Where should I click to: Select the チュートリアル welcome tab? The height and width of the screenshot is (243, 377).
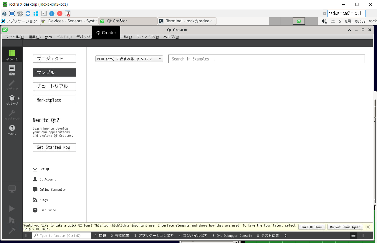[x=54, y=86]
